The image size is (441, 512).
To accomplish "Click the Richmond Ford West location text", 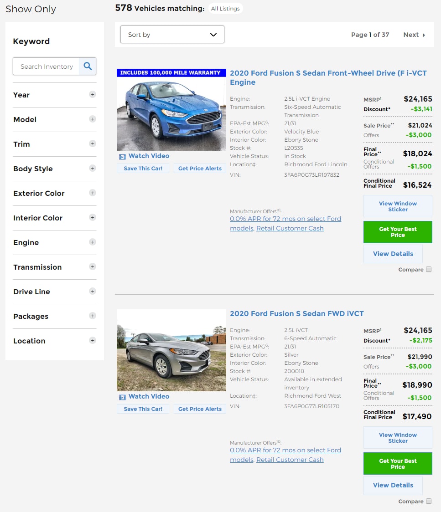I will pyautogui.click(x=312, y=396).
